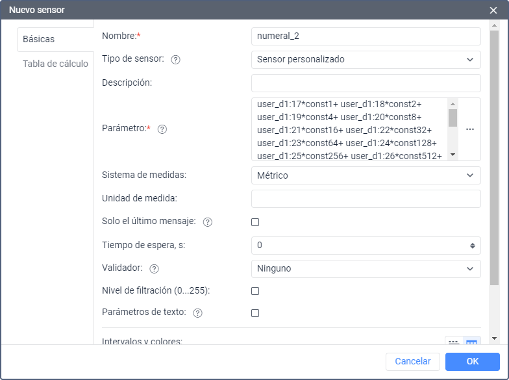Open parameter editor via three-dots button
Viewport: 509px width, 380px height.
[470, 129]
